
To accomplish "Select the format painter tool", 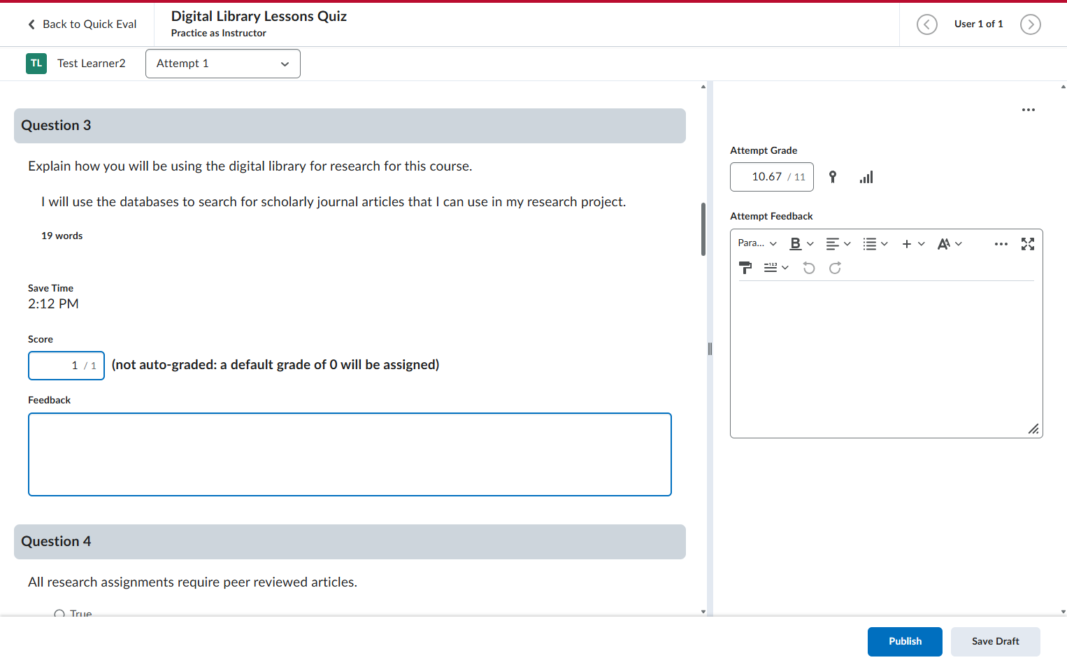I will (x=745, y=268).
